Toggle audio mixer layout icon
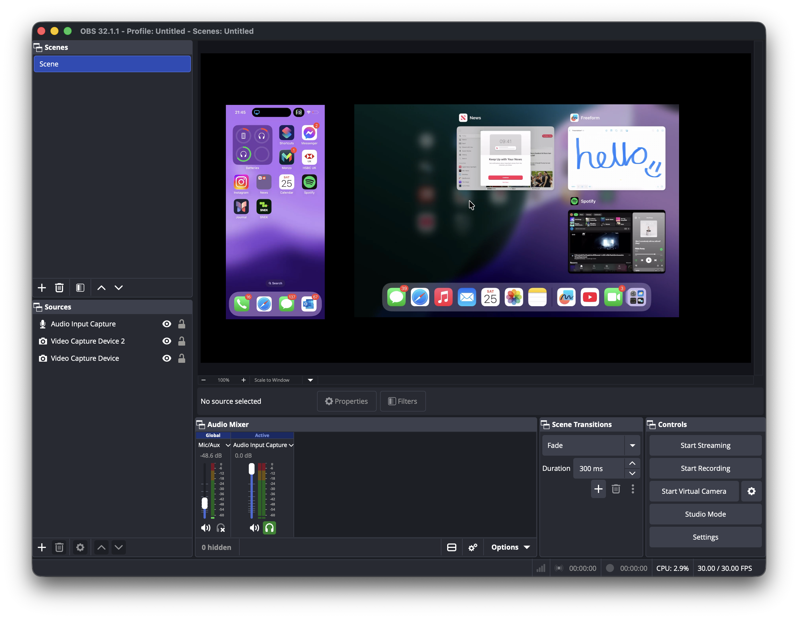This screenshot has width=798, height=619. tap(452, 547)
